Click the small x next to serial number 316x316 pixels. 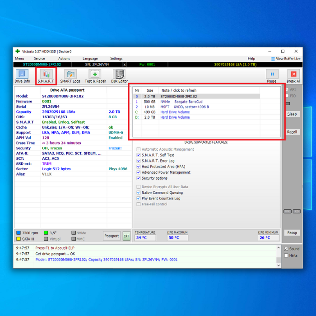coord(125,65)
